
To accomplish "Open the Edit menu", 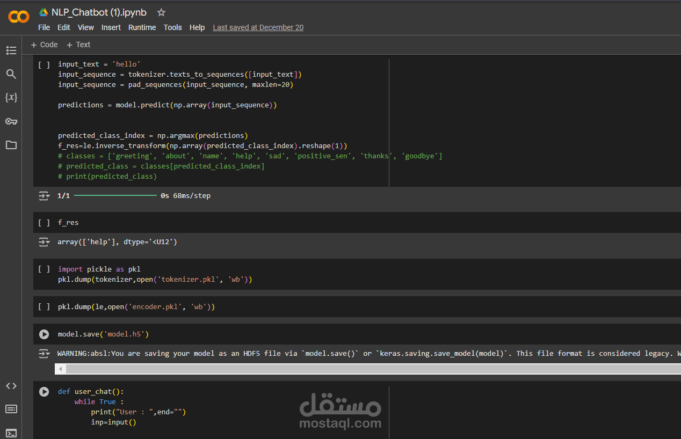I will coord(64,27).
